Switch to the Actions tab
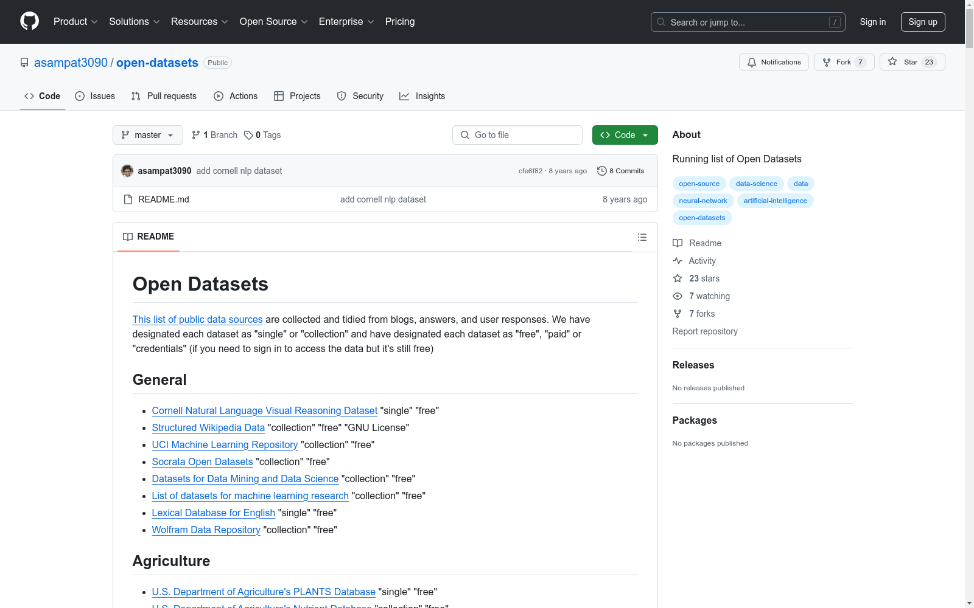 coord(236,96)
